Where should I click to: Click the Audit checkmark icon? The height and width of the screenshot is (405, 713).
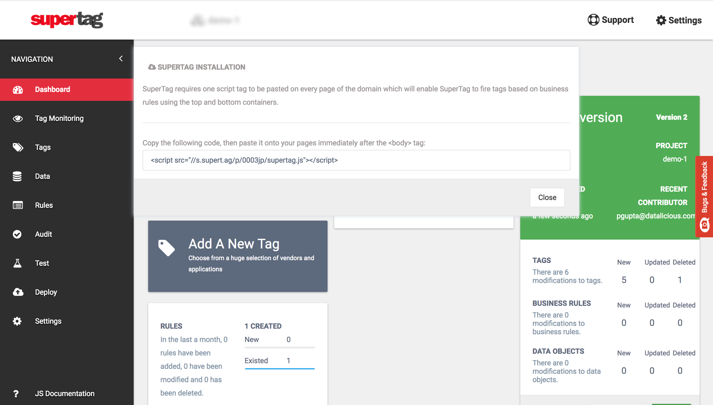pyautogui.click(x=17, y=234)
